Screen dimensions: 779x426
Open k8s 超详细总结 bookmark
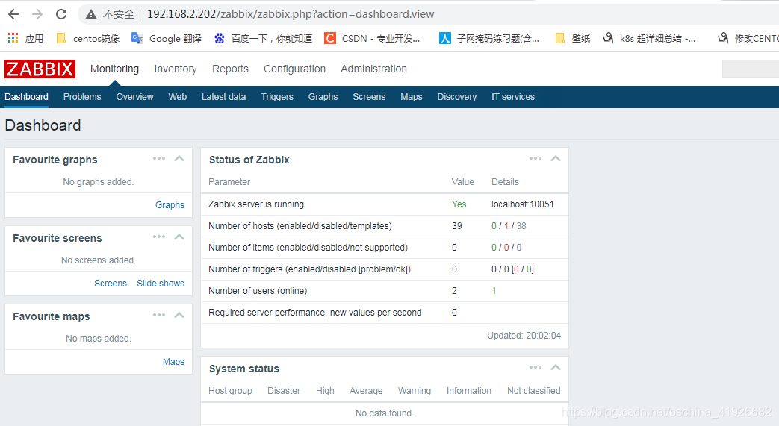(649, 38)
